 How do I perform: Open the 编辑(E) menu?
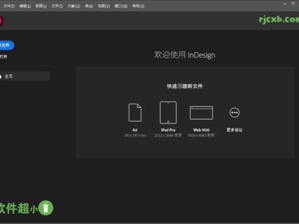[x=25, y=6]
